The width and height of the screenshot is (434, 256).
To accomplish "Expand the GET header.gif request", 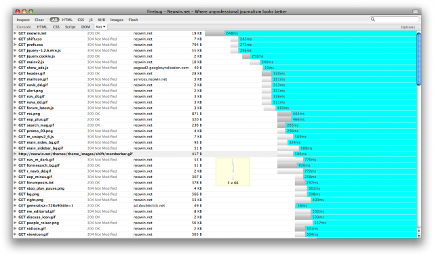I will [15, 73].
